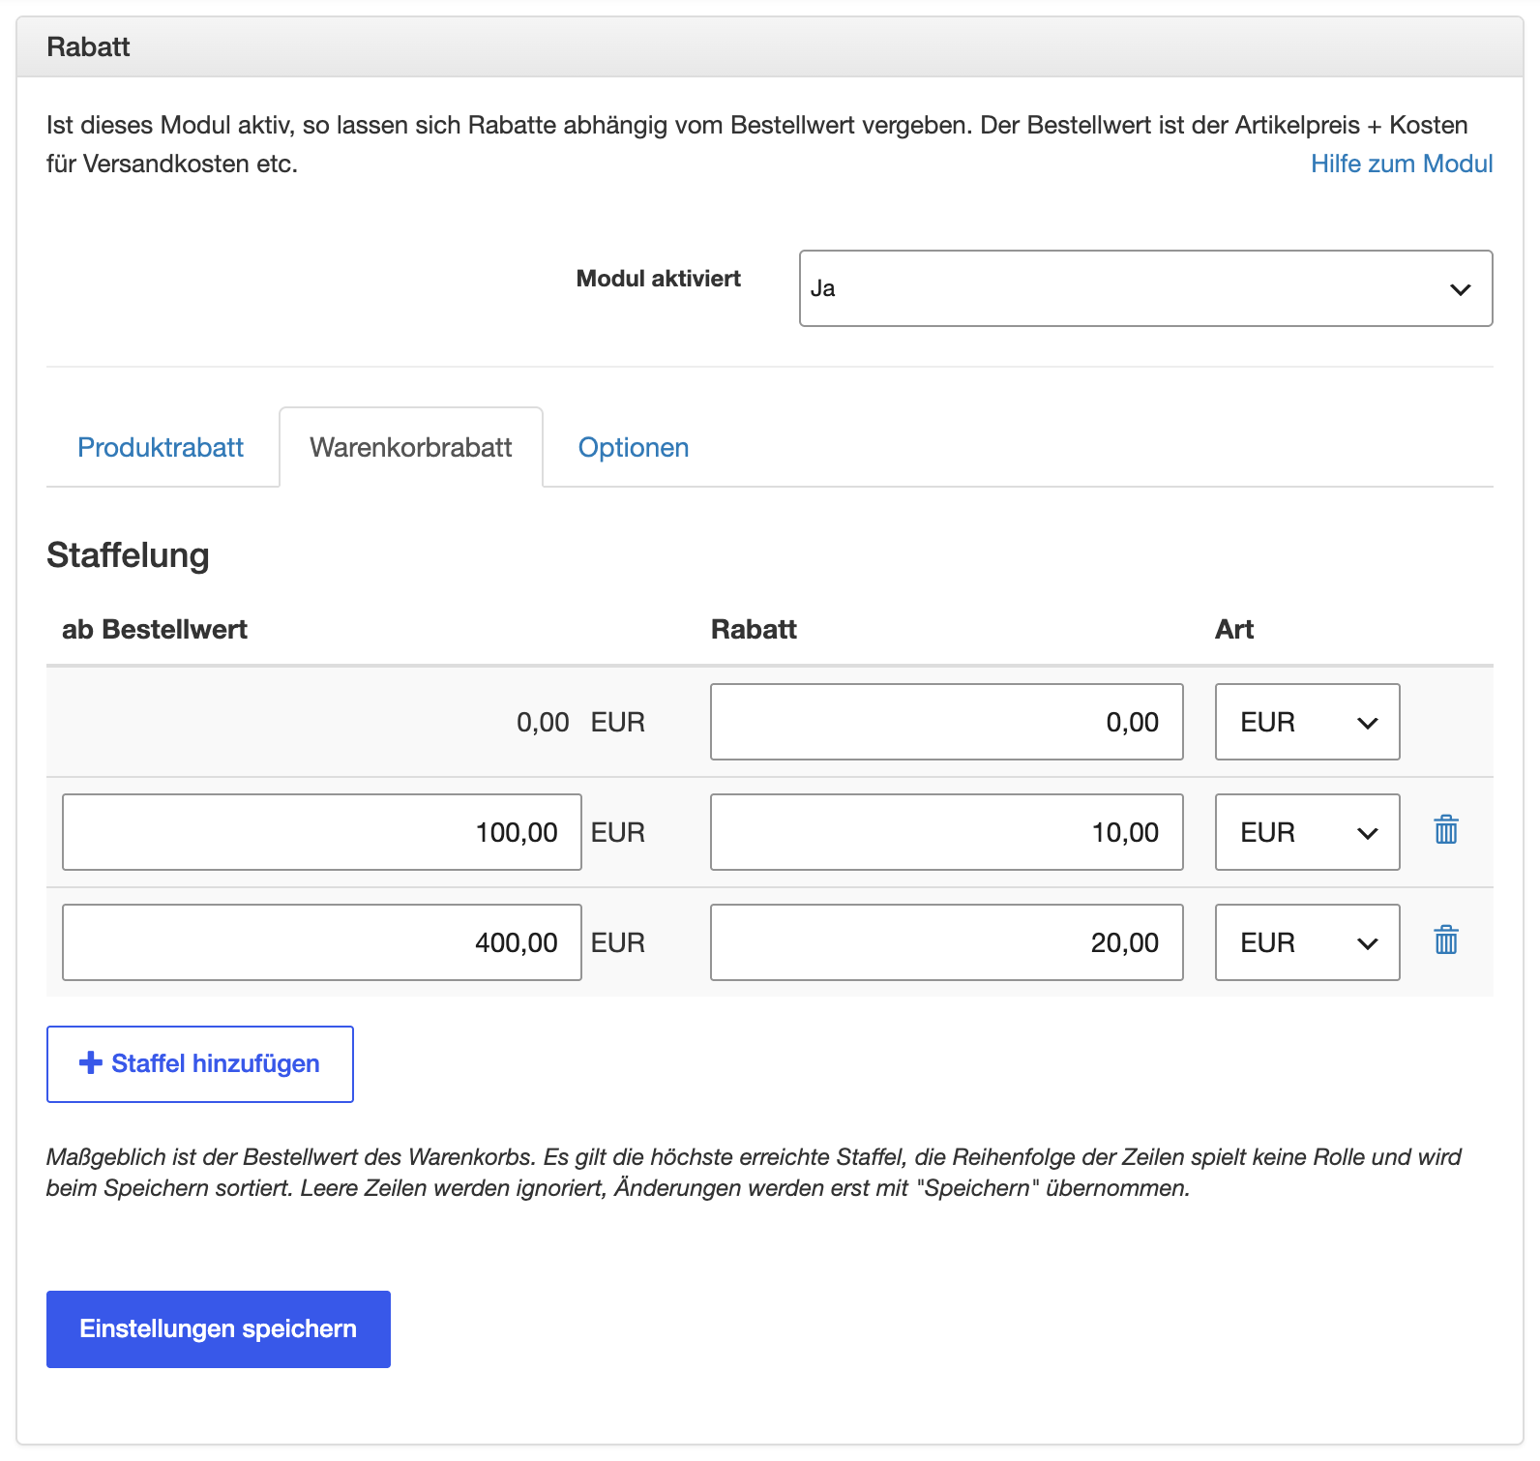Focus the Bestellwert field showing 400,00
Image resolution: width=1540 pixels, height=1461 pixels.
pos(322,942)
